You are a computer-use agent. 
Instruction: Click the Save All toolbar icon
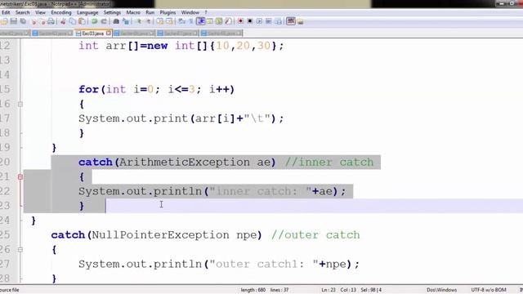click(23, 21)
